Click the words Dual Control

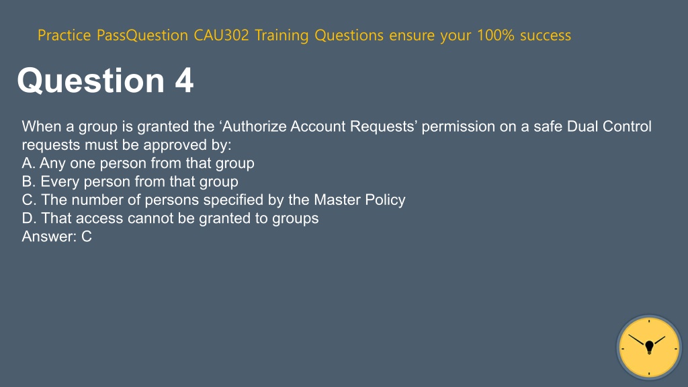pyautogui.click(x=609, y=126)
